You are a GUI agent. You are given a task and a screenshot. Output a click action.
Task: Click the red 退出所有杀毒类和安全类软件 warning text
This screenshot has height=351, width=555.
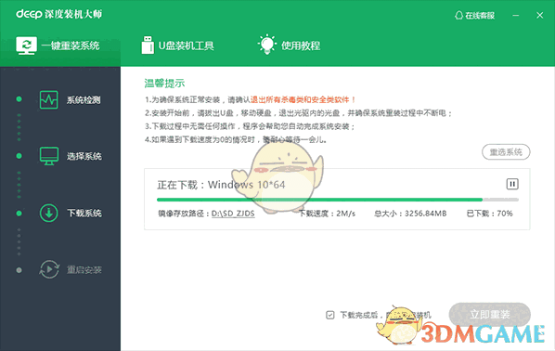point(303,100)
